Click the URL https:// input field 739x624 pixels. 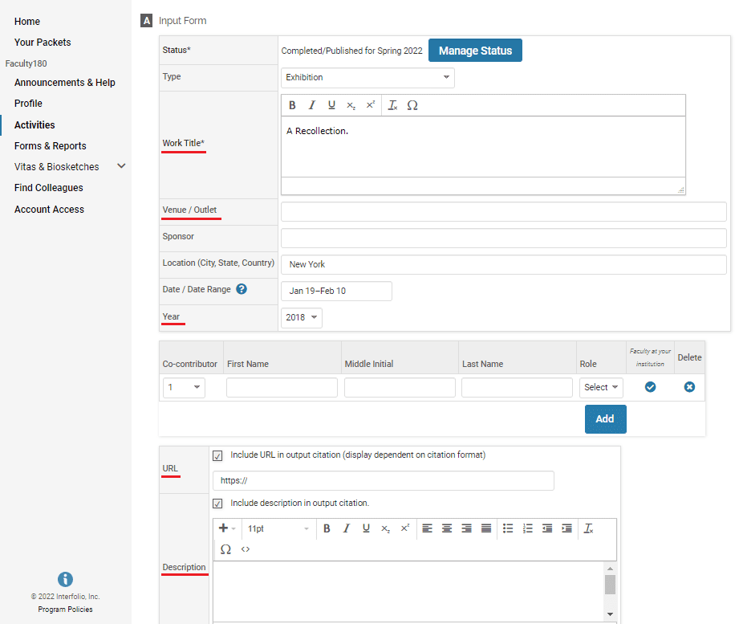tap(384, 480)
